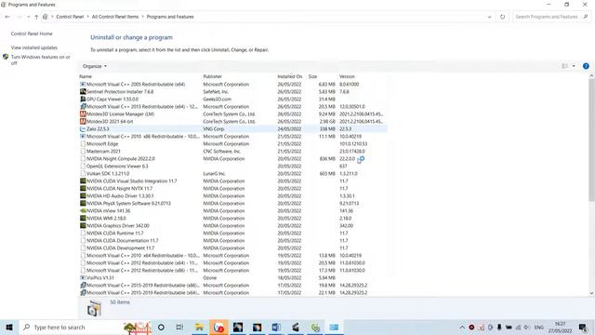Open Word from the taskbar
Image resolution: width=595 pixels, height=335 pixels.
276,327
